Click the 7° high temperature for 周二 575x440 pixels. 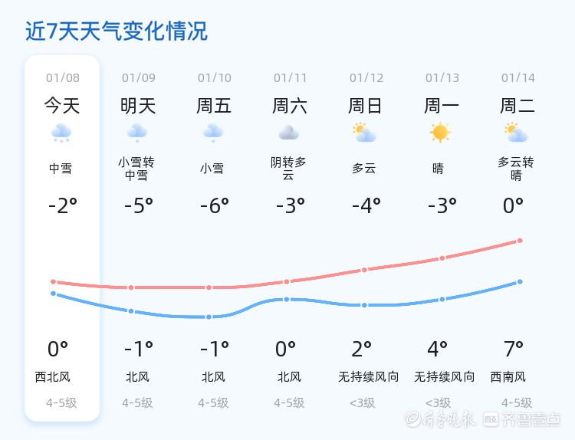pyautogui.click(x=514, y=349)
